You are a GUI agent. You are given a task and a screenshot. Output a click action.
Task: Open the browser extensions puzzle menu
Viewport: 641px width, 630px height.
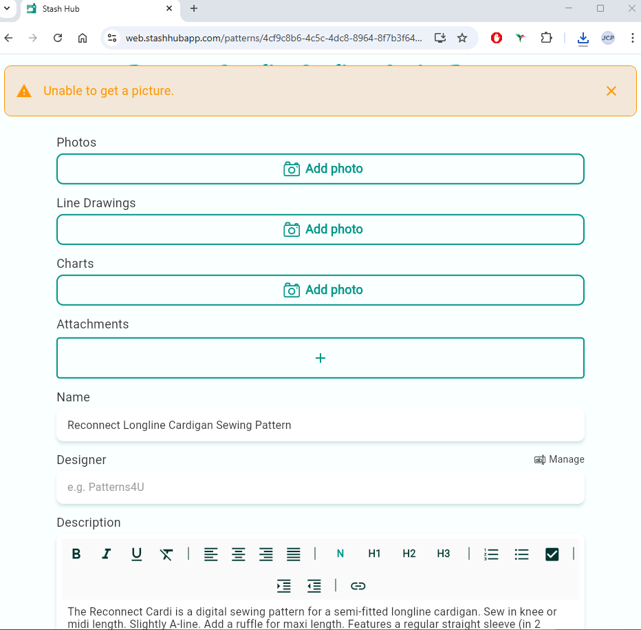(546, 38)
